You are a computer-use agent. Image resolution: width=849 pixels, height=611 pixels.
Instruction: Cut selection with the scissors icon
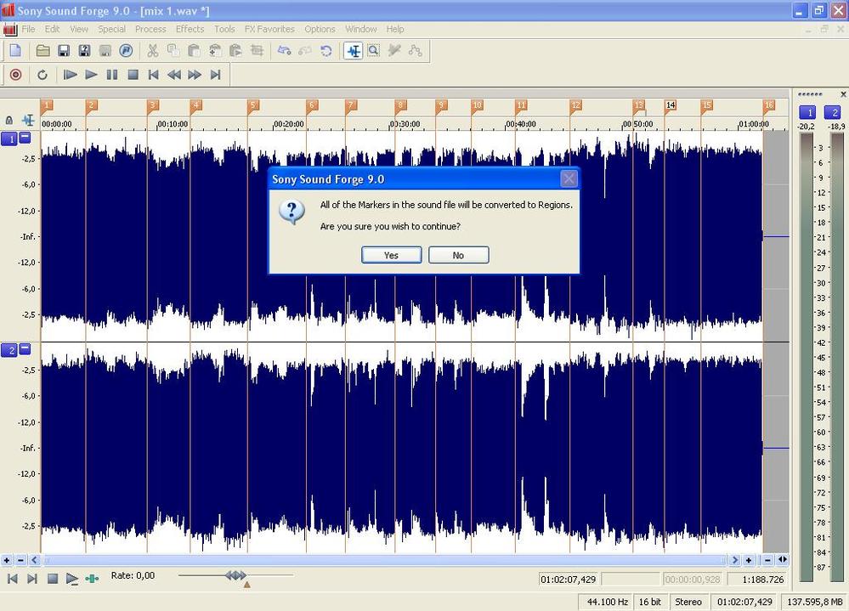click(x=153, y=51)
